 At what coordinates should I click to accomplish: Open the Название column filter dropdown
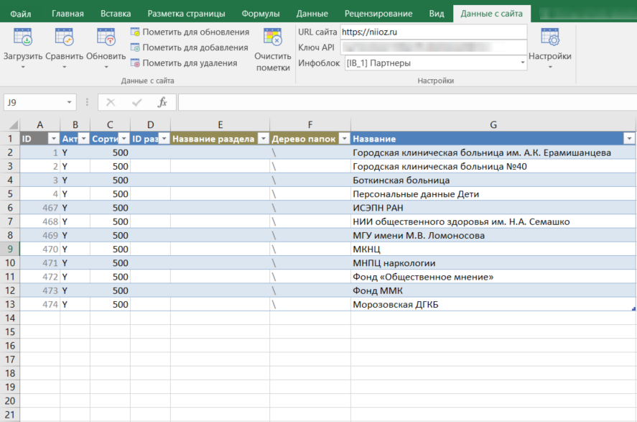tap(629, 139)
